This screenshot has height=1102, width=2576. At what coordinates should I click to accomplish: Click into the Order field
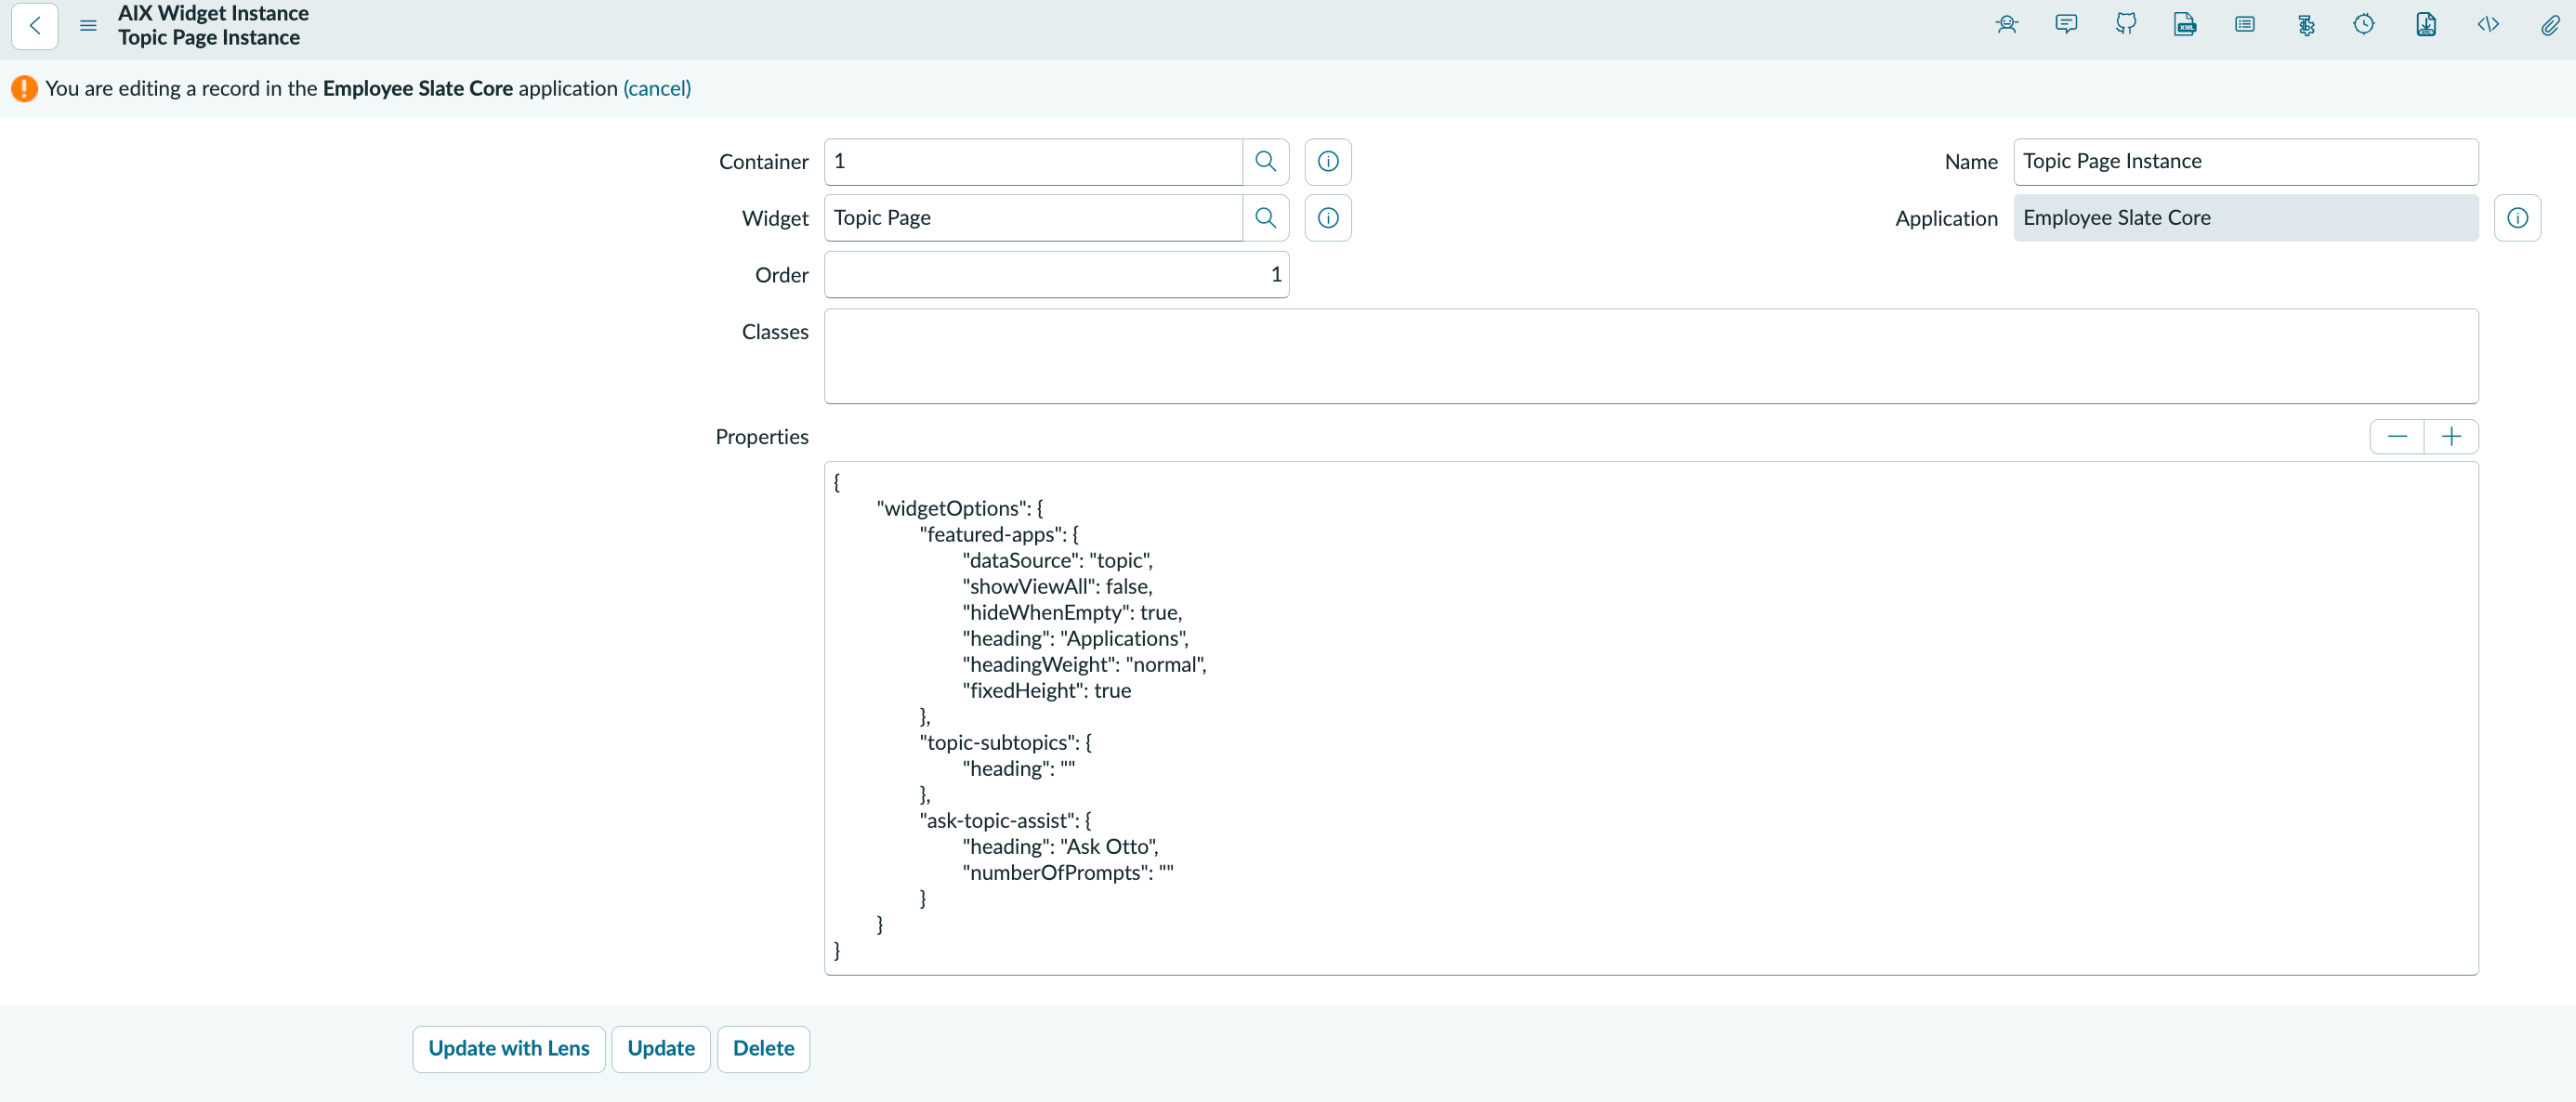(1056, 274)
